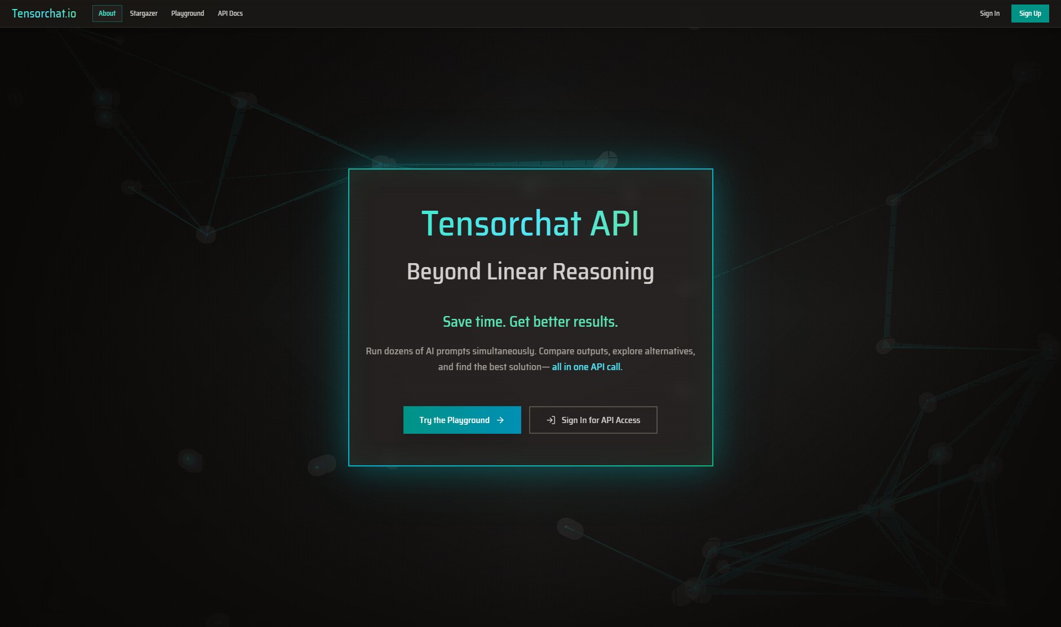Image resolution: width=1061 pixels, height=627 pixels.
Task: Click the highlighted 'all in one API call' text
Action: click(x=587, y=367)
